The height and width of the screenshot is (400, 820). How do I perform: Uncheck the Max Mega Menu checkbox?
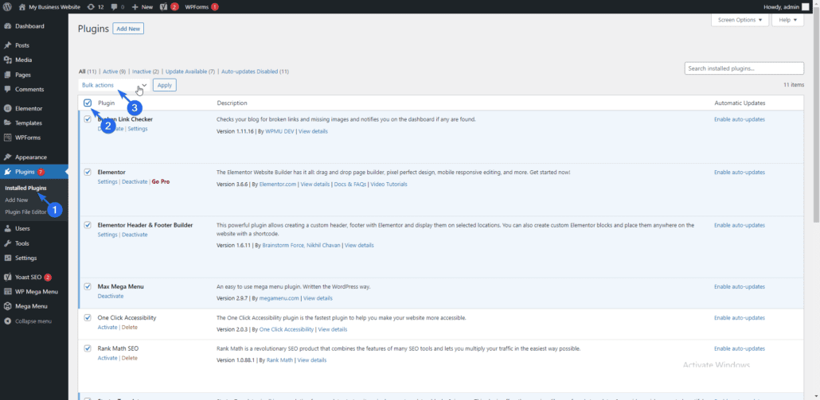[x=88, y=286]
